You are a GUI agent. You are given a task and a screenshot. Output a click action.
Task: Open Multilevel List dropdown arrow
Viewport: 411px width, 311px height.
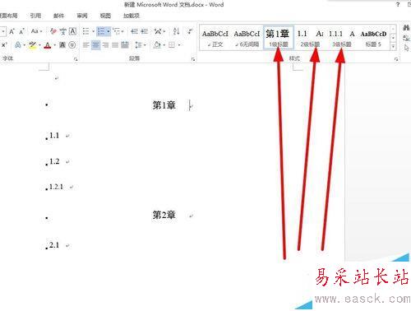122,32
